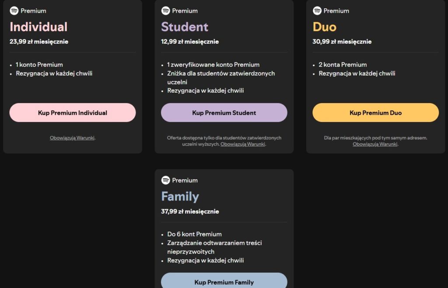Click Spotify logo on Duo plan card
Image resolution: width=448 pixels, height=288 pixels.
317,10
